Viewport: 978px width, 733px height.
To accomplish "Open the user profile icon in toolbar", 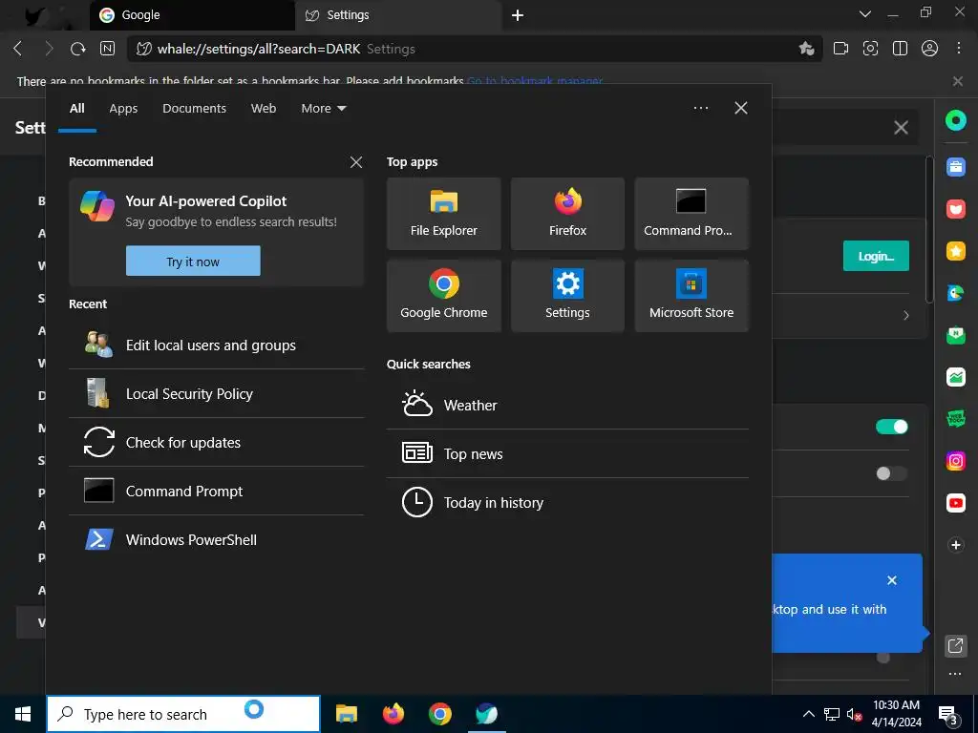I will (929, 49).
